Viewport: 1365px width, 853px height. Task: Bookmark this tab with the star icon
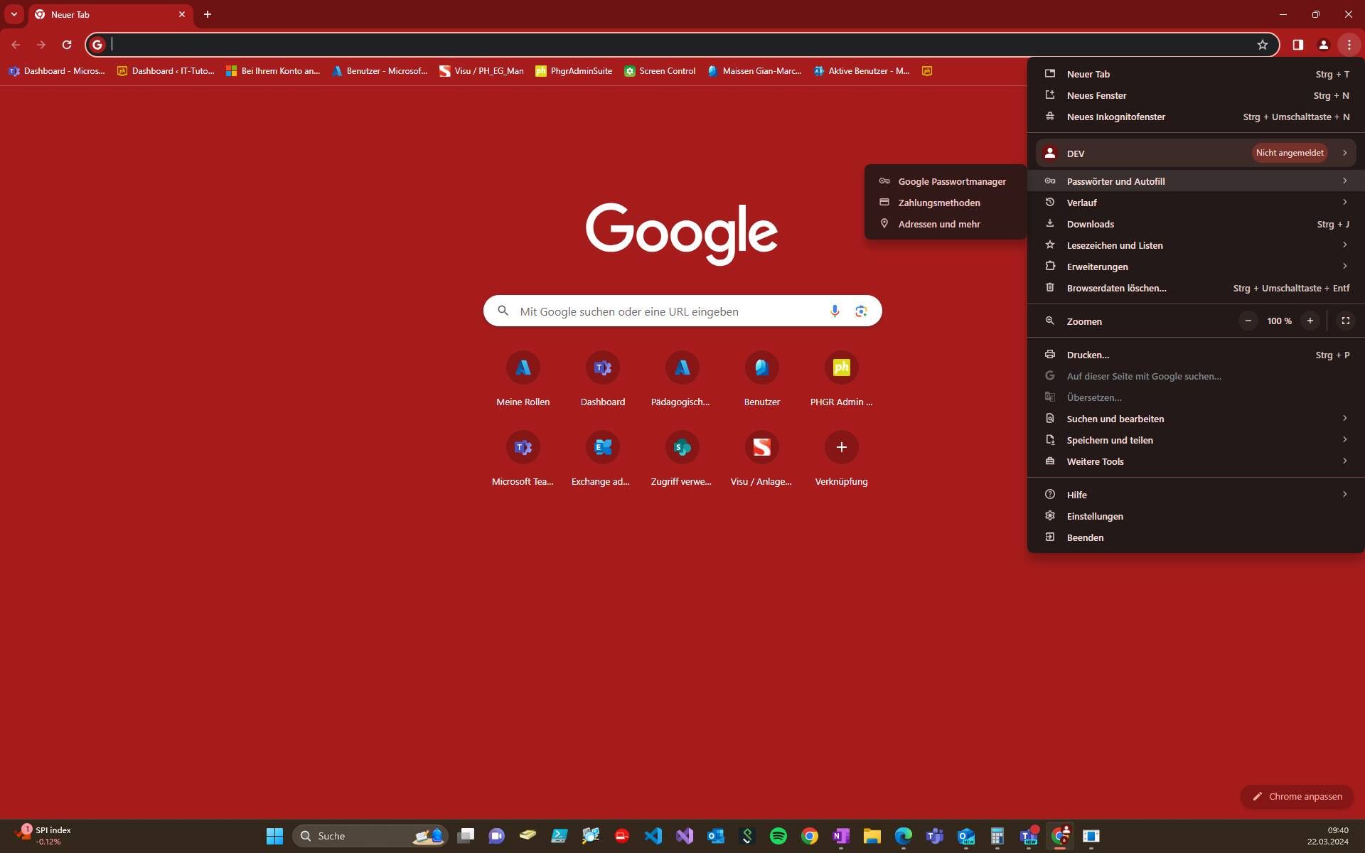1262,45
